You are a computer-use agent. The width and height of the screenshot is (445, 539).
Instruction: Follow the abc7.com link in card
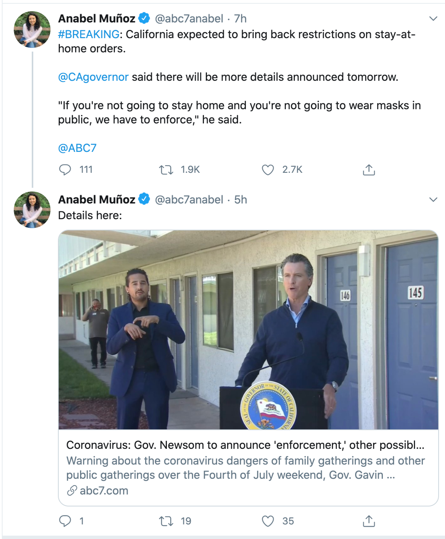pyautogui.click(x=104, y=491)
